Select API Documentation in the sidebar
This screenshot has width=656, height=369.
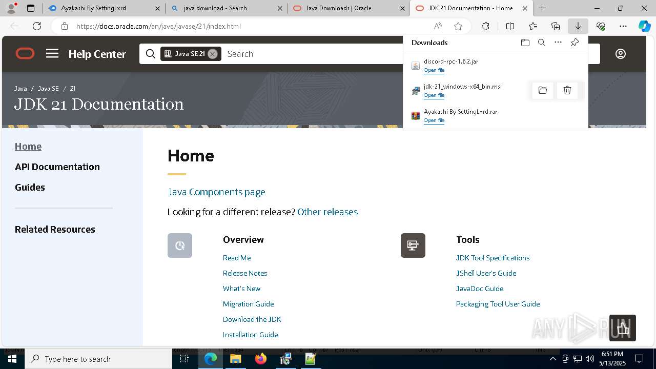tap(57, 167)
